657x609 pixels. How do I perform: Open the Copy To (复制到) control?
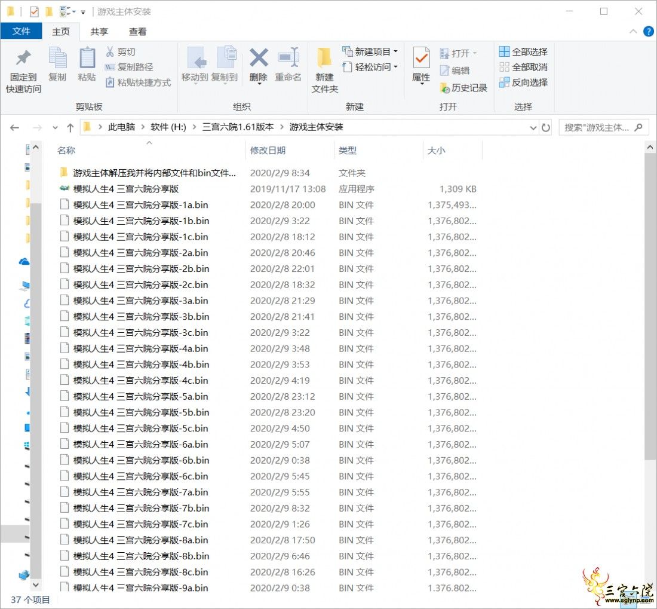(x=225, y=65)
